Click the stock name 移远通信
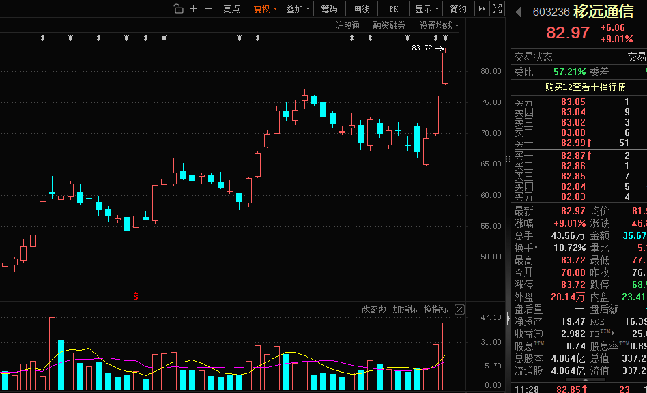 coord(604,12)
